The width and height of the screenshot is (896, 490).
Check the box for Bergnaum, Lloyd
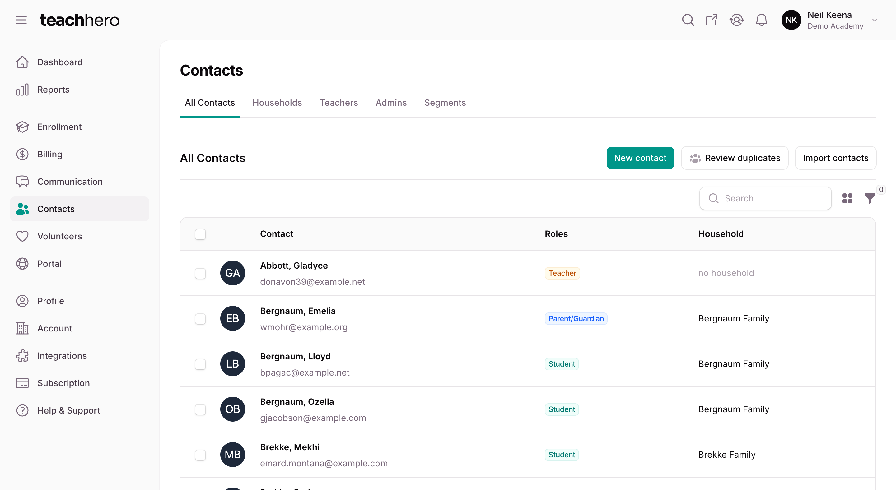[200, 364]
